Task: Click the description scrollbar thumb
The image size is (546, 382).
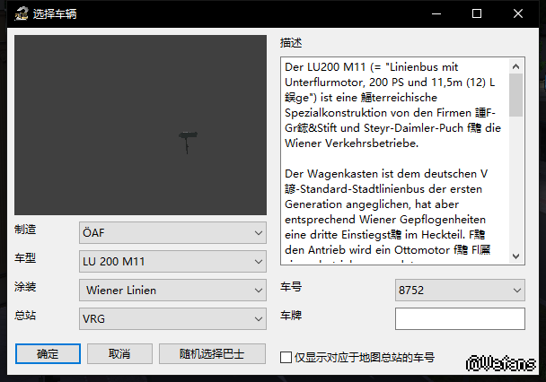Action: [516, 95]
